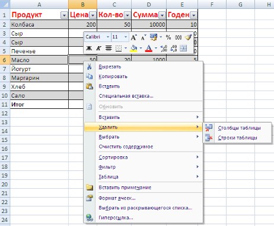
Task: Open the Выбрать submenu
Action: (x=144, y=137)
